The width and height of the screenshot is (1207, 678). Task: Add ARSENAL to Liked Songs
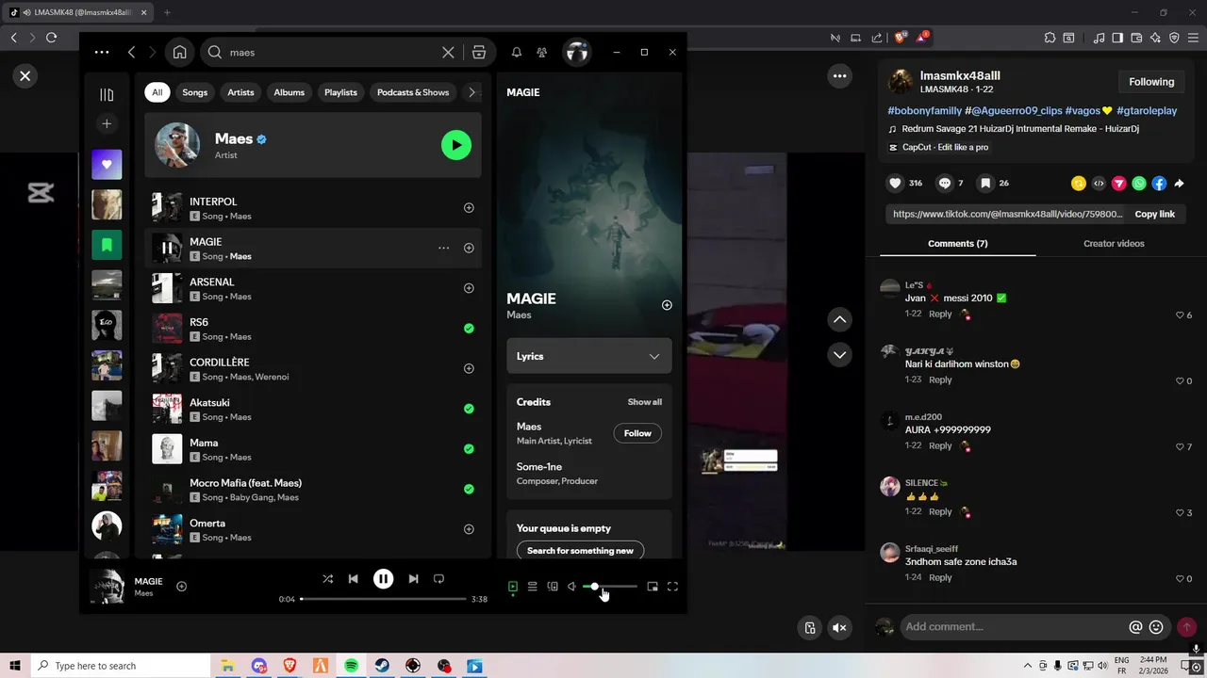point(469,288)
